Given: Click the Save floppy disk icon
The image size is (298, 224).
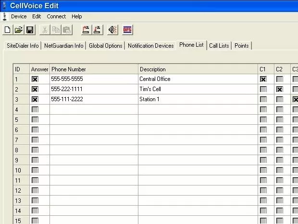Looking at the screenshot, I should (x=29, y=30).
